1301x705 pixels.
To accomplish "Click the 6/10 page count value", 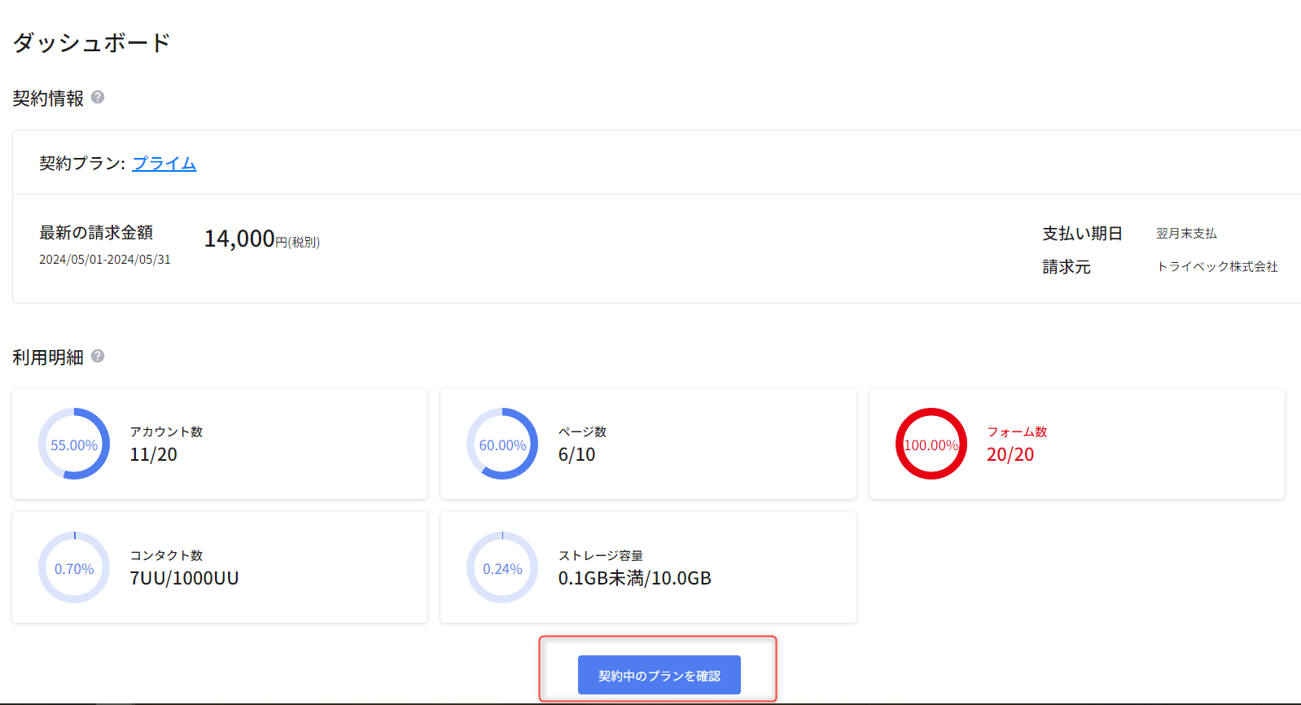I will [576, 454].
